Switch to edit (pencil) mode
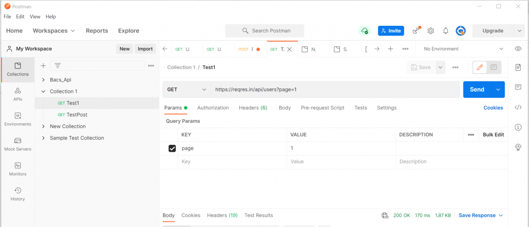The image size is (529, 227). 480,68
